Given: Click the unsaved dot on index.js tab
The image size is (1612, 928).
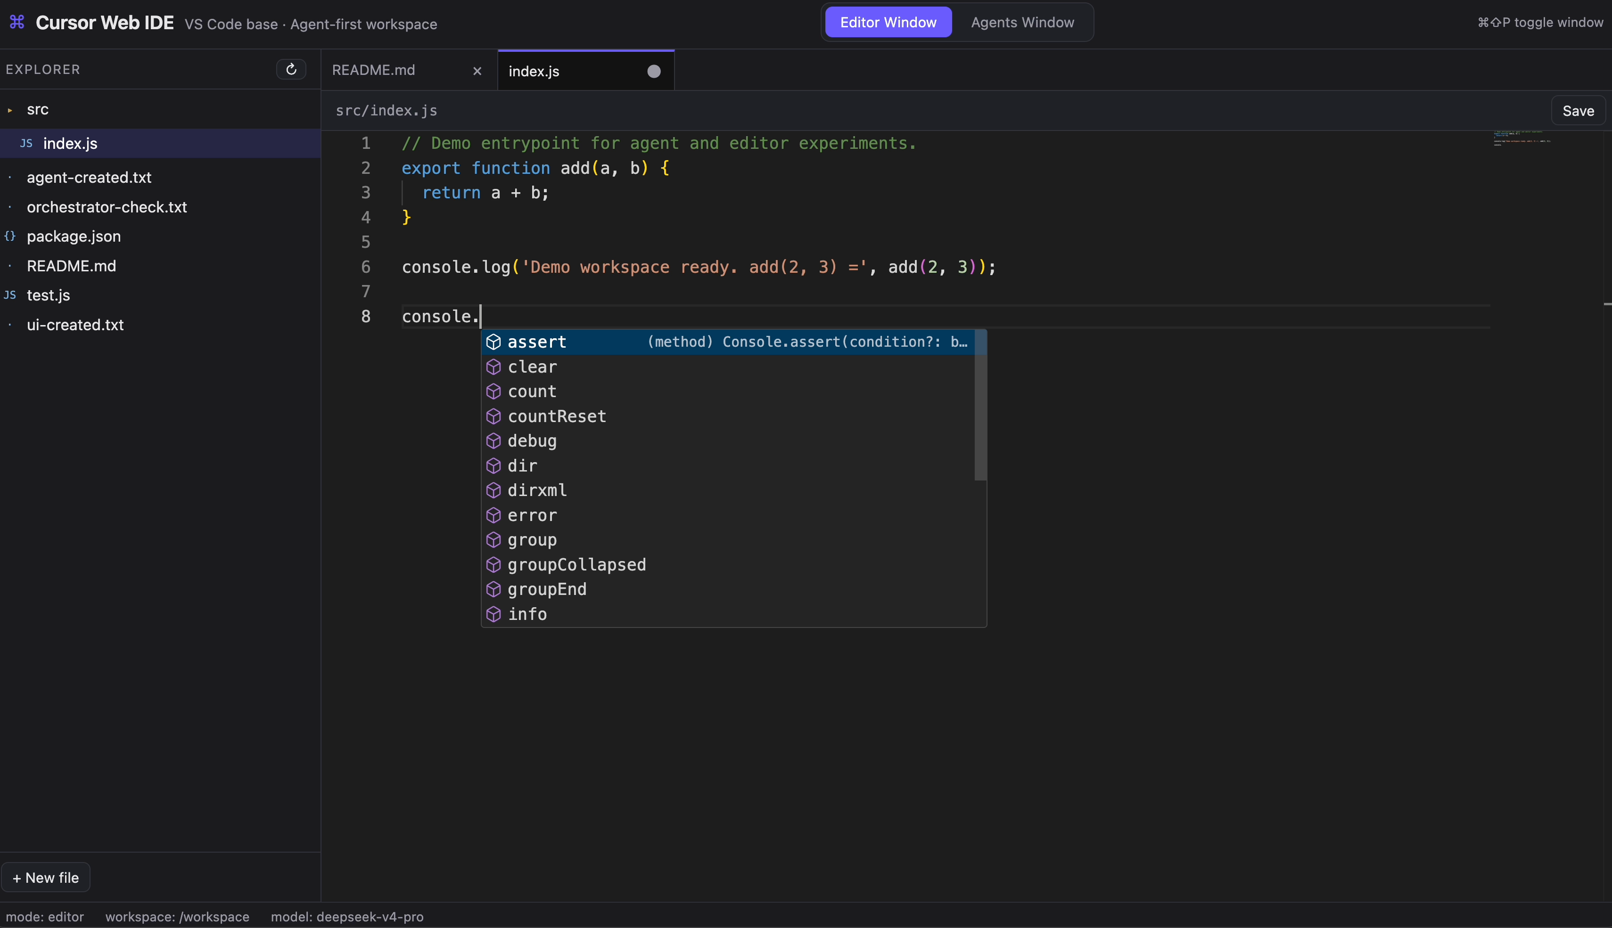Looking at the screenshot, I should point(654,72).
